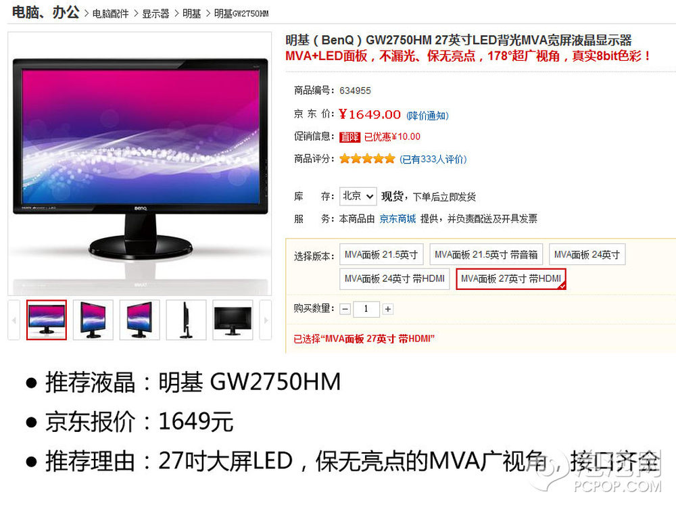Open the 电脑配件 breadcrumb category
This screenshot has height=507, width=676.
coord(110,14)
